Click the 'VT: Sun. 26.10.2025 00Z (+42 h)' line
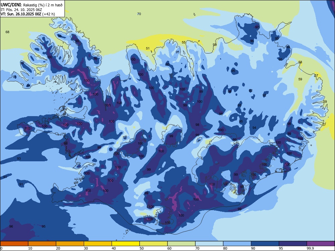335x251 pixels. point(28,14)
